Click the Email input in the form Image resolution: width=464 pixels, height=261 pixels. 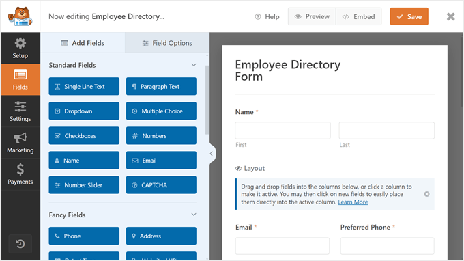[x=282, y=245]
